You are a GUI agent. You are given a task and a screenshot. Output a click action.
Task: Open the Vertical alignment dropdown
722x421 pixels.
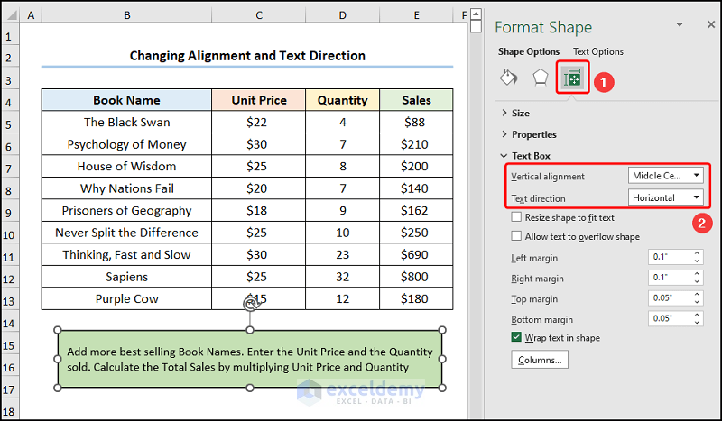[x=666, y=175]
